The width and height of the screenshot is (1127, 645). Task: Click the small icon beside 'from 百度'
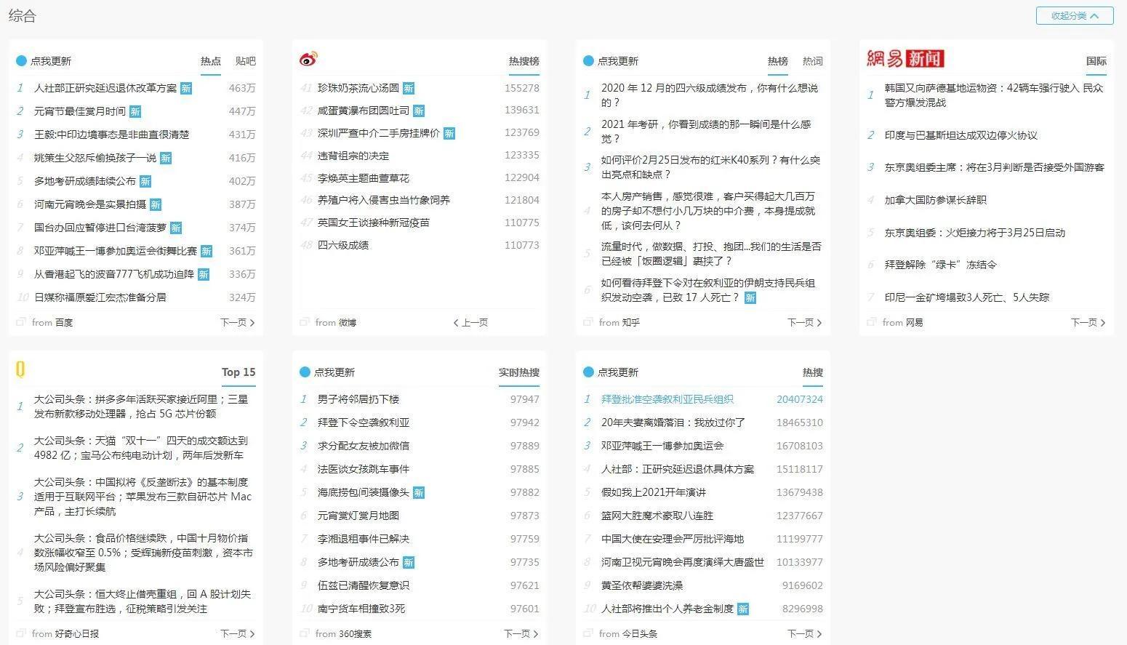click(x=21, y=322)
